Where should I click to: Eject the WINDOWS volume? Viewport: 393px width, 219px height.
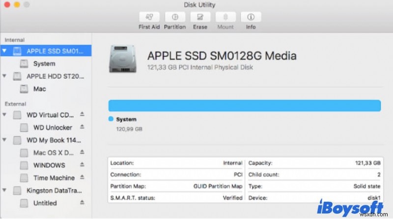tap(82, 164)
